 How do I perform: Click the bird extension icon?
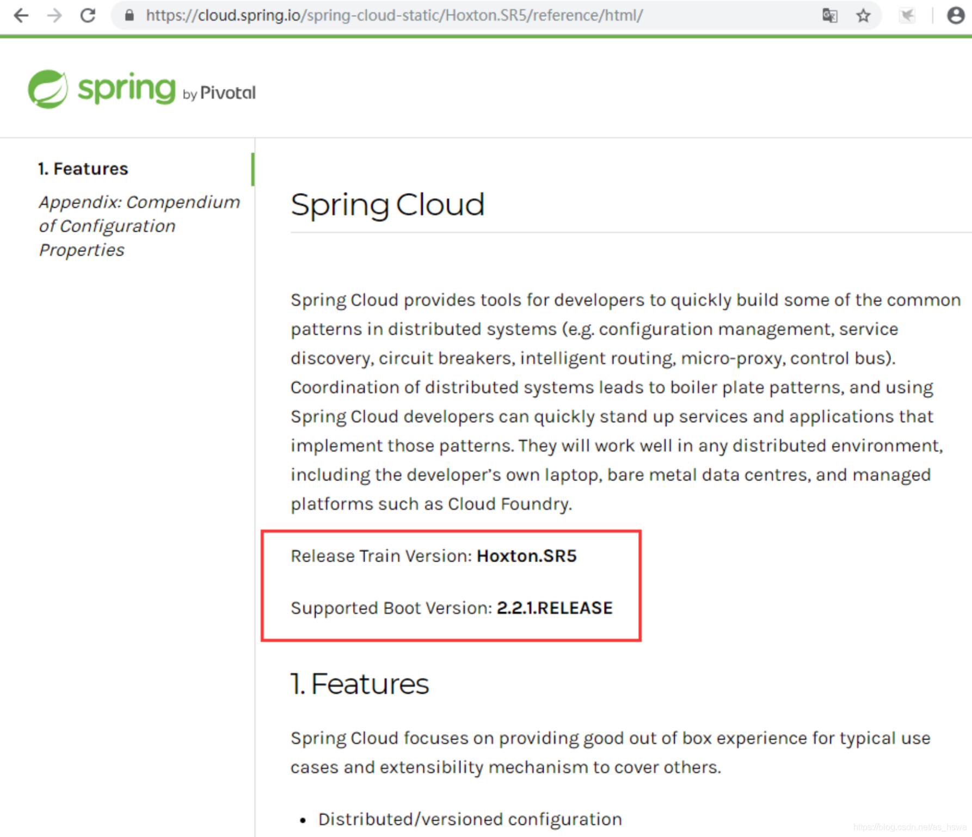[907, 15]
